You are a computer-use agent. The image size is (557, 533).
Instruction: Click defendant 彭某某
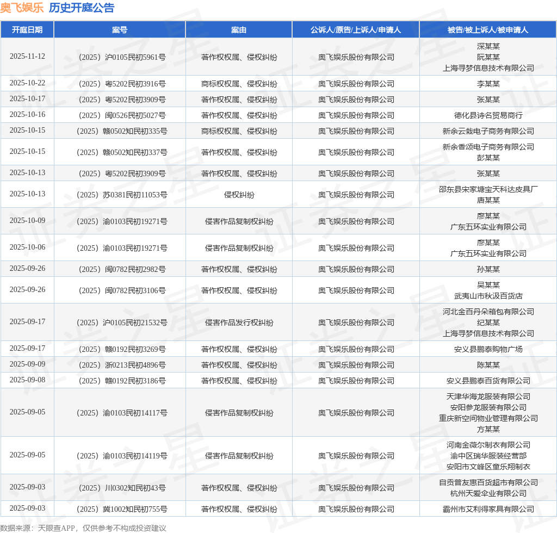click(x=488, y=158)
